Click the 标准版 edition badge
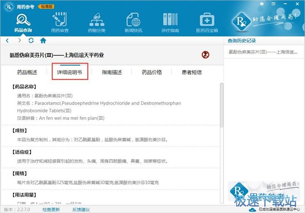Image resolution: width=305 pixels, height=213 pixels. 46,6
